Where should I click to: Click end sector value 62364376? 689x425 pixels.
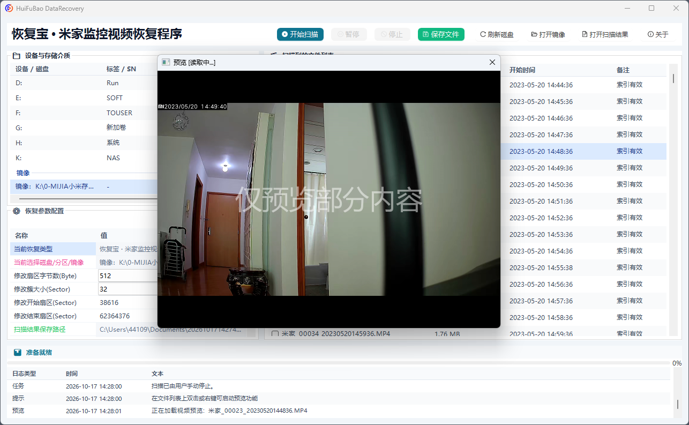[115, 316]
